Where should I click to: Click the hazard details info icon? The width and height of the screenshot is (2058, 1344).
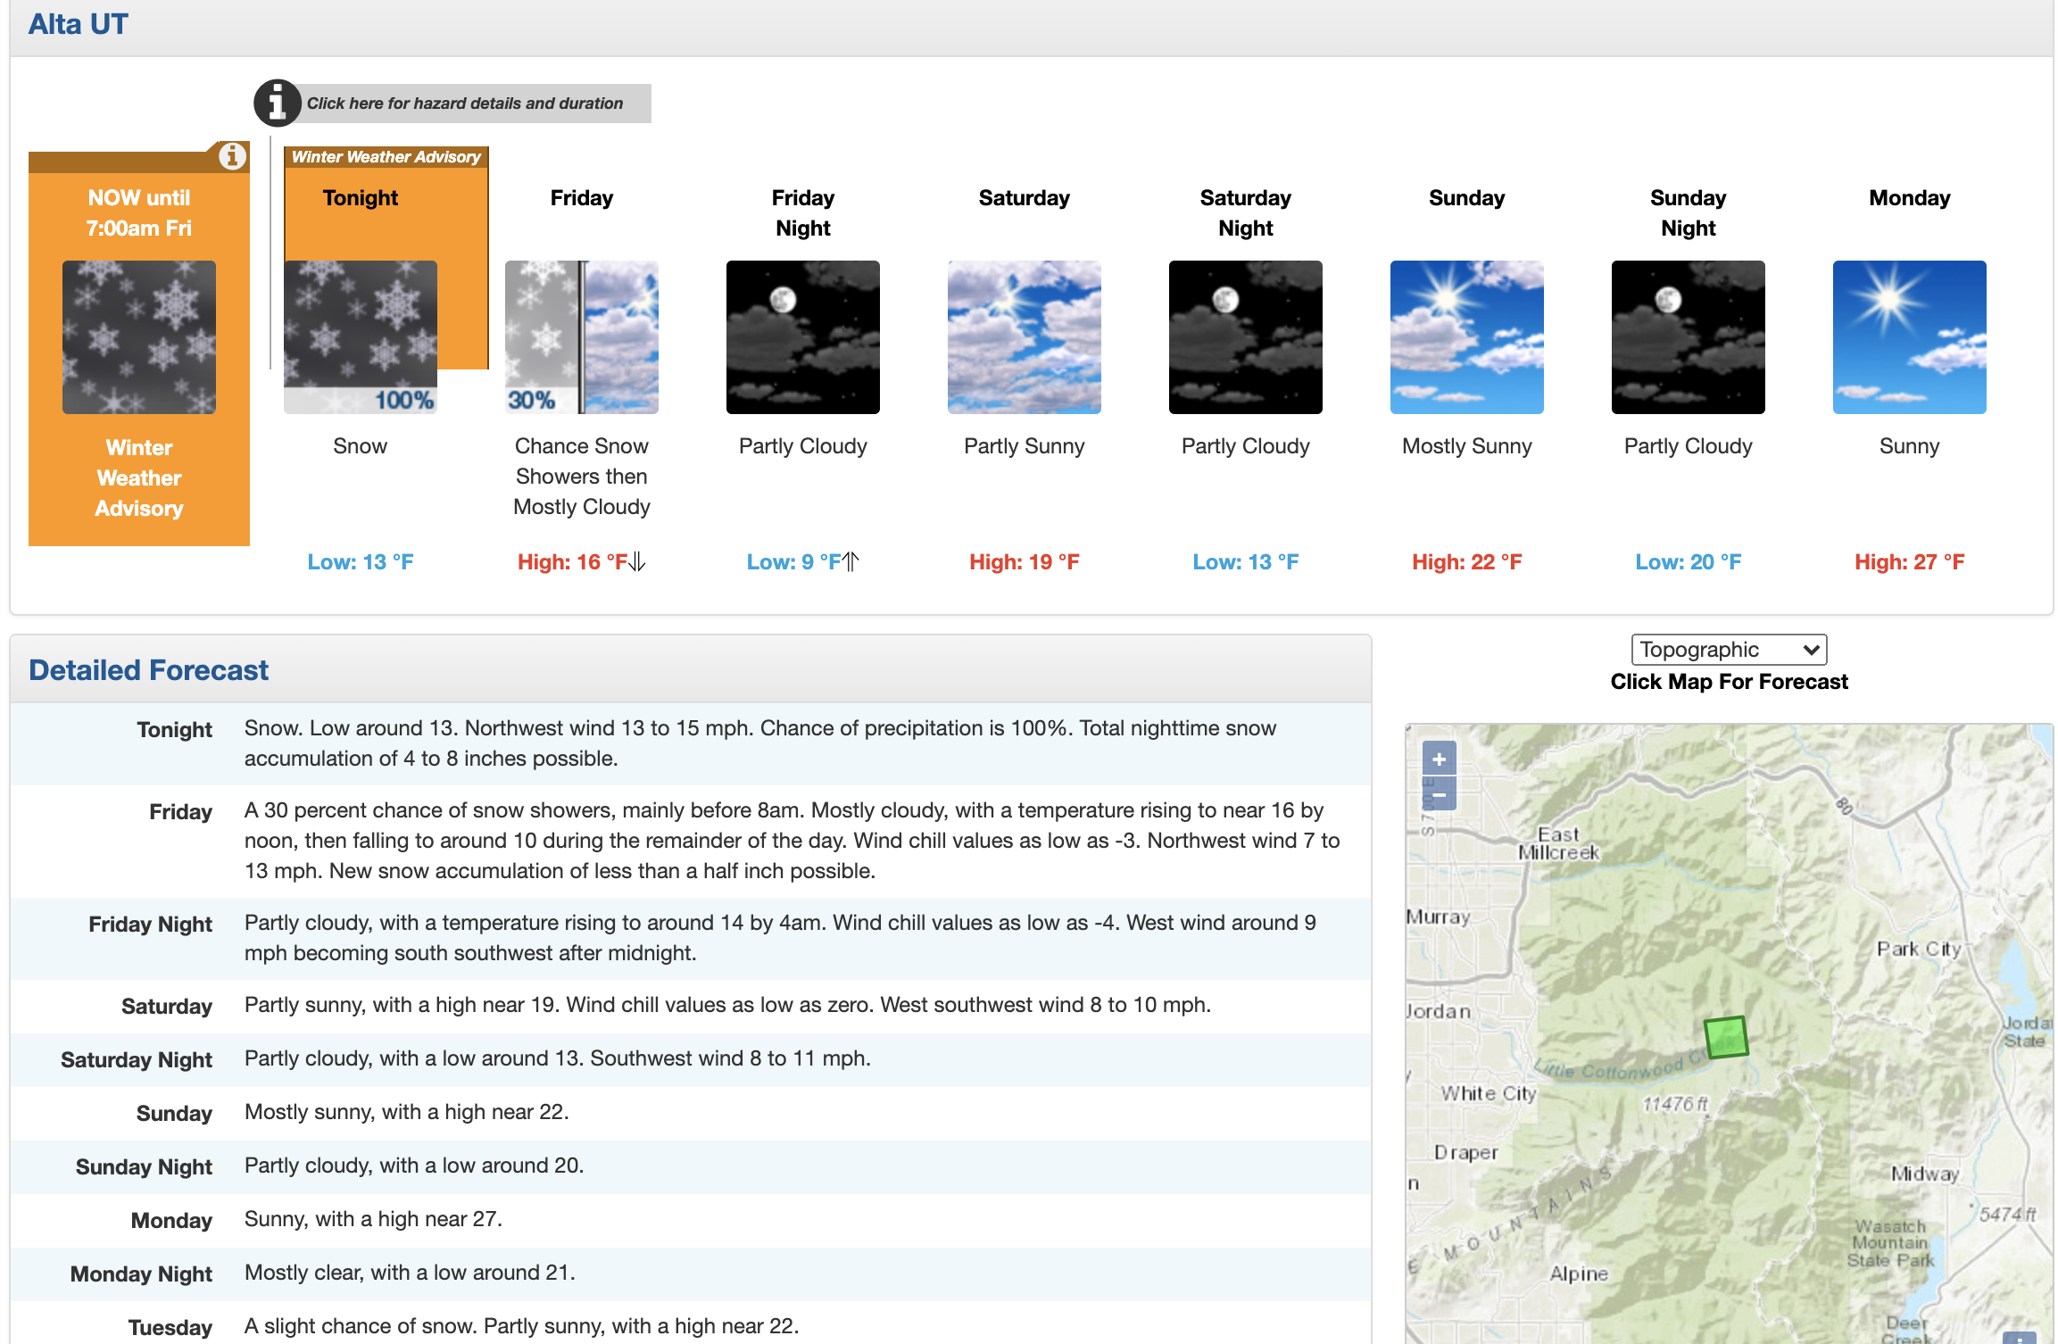pyautogui.click(x=277, y=104)
